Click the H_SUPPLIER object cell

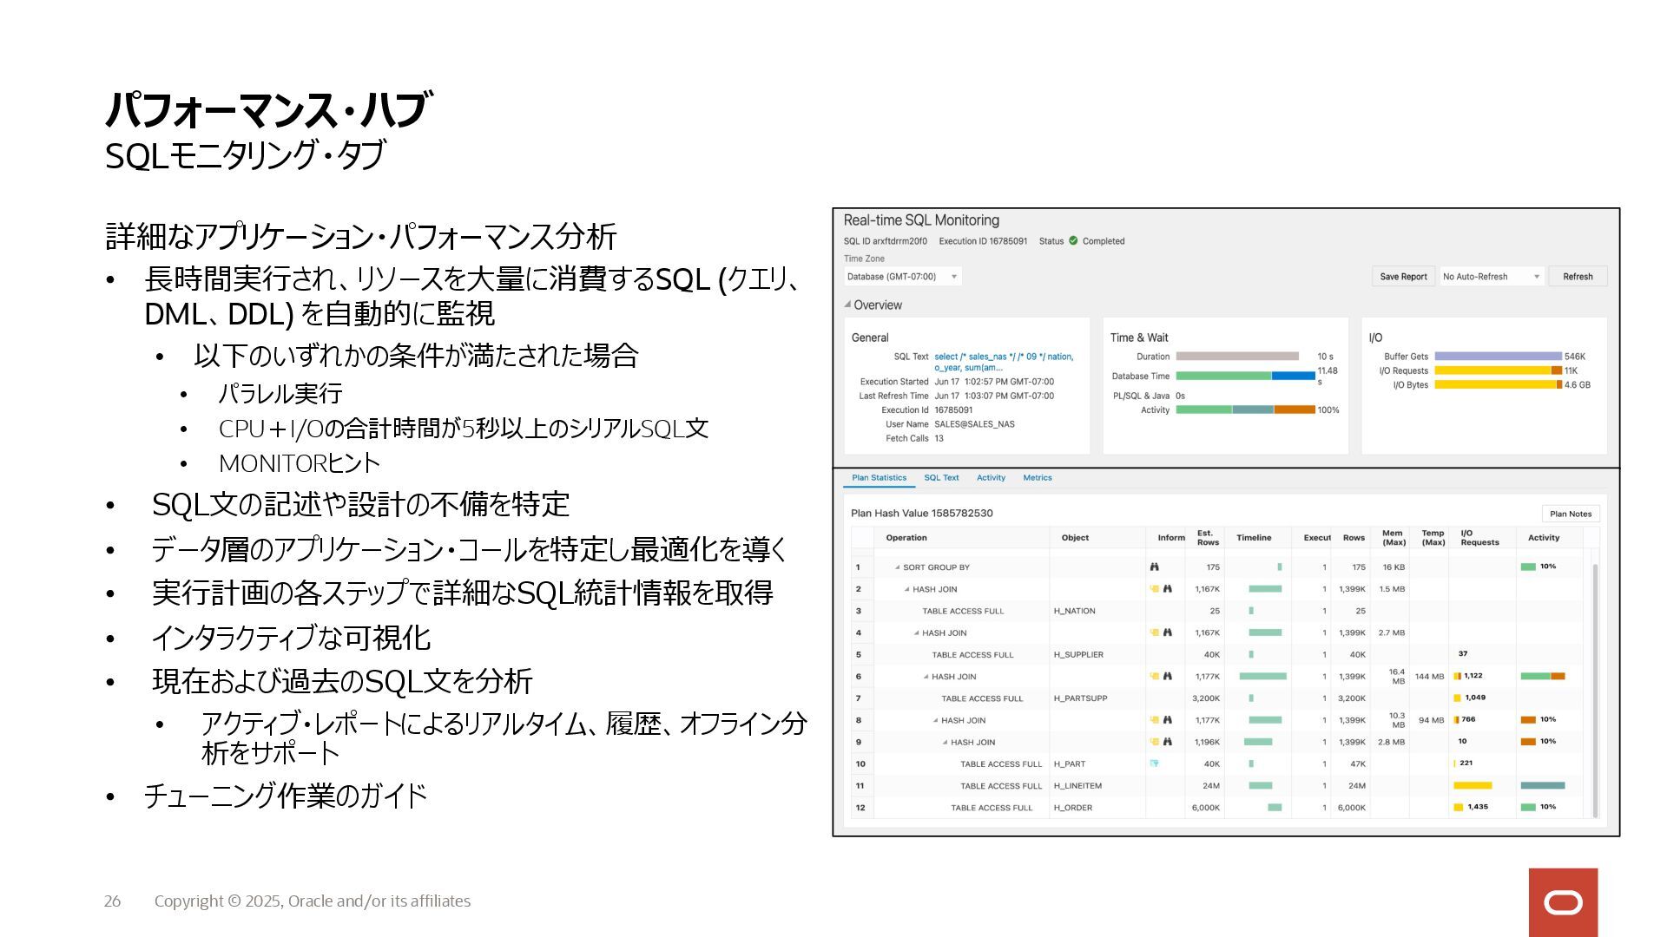(1078, 655)
